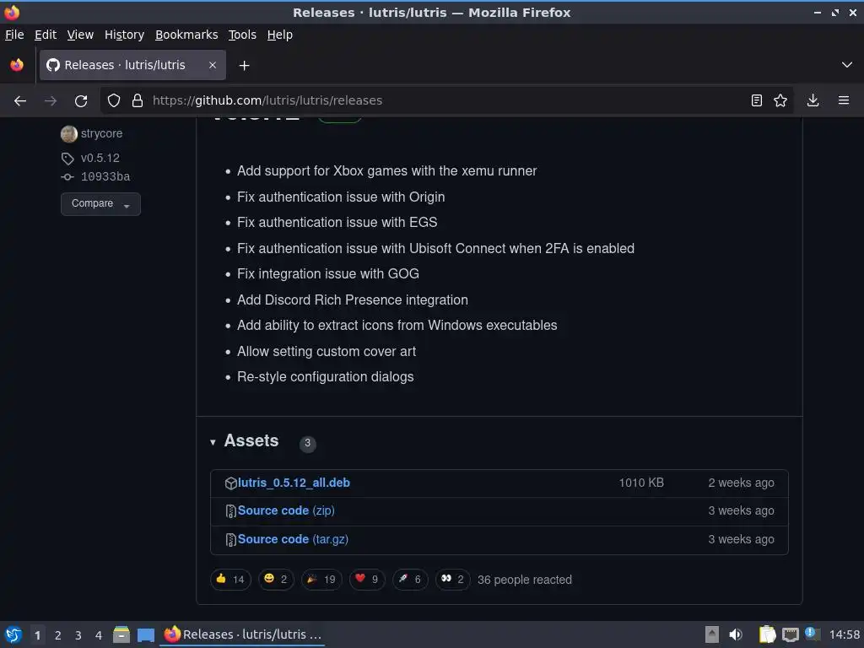Screen dimensions: 864x648
Task: Click the zip file icon next to Source code (zip)
Action: coord(231,511)
